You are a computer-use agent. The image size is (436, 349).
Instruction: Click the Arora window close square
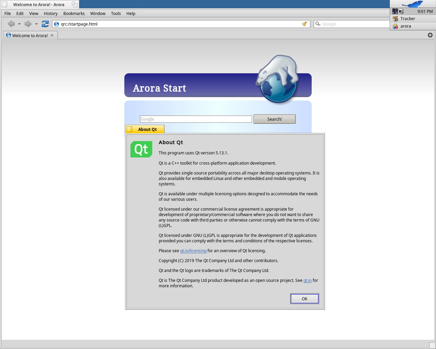coord(4,4)
